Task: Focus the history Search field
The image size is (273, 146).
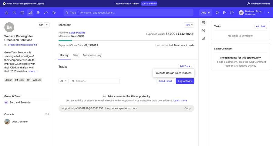Action: (95, 81)
